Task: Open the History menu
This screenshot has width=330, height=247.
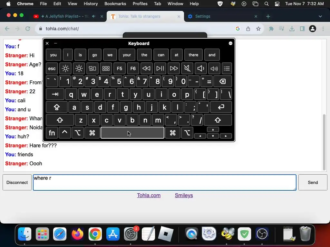Action: click(x=91, y=4)
